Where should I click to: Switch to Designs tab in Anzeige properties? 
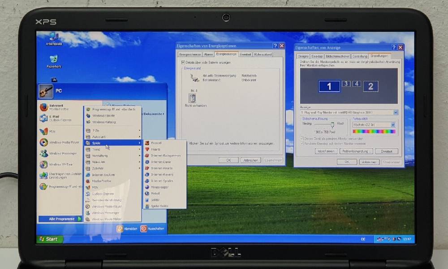tap(303, 56)
